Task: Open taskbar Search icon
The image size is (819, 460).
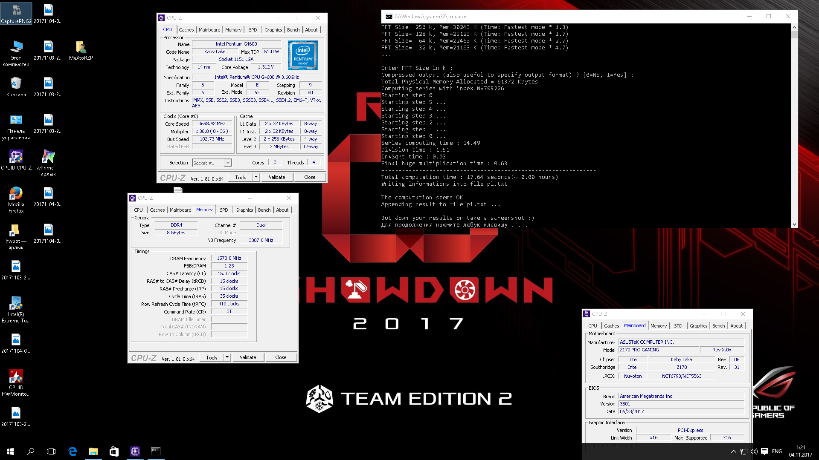Action: coord(31,451)
